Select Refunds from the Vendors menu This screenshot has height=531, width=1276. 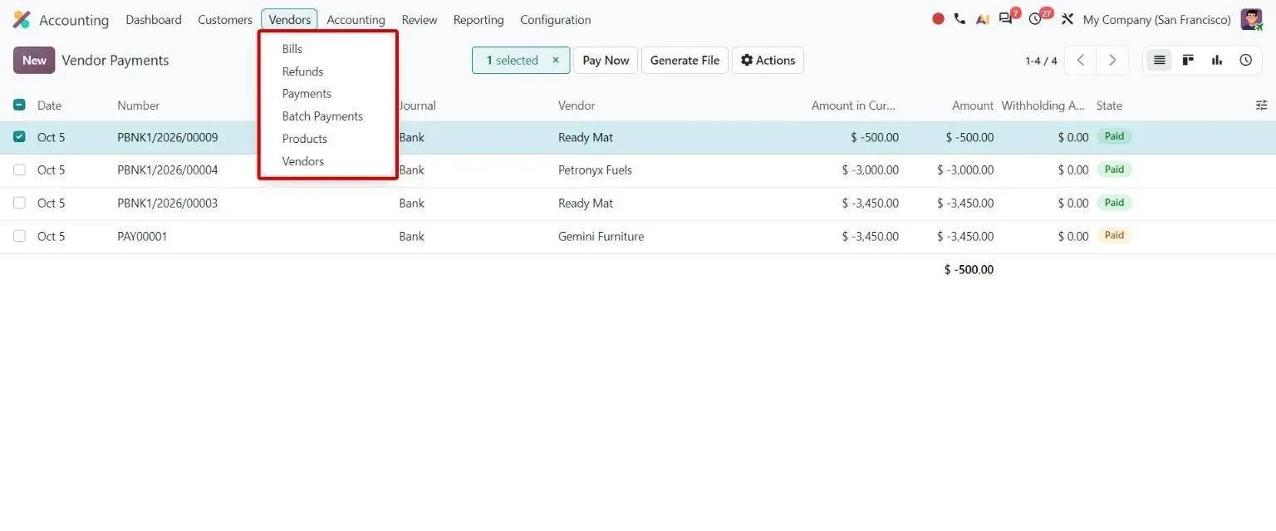pos(302,71)
